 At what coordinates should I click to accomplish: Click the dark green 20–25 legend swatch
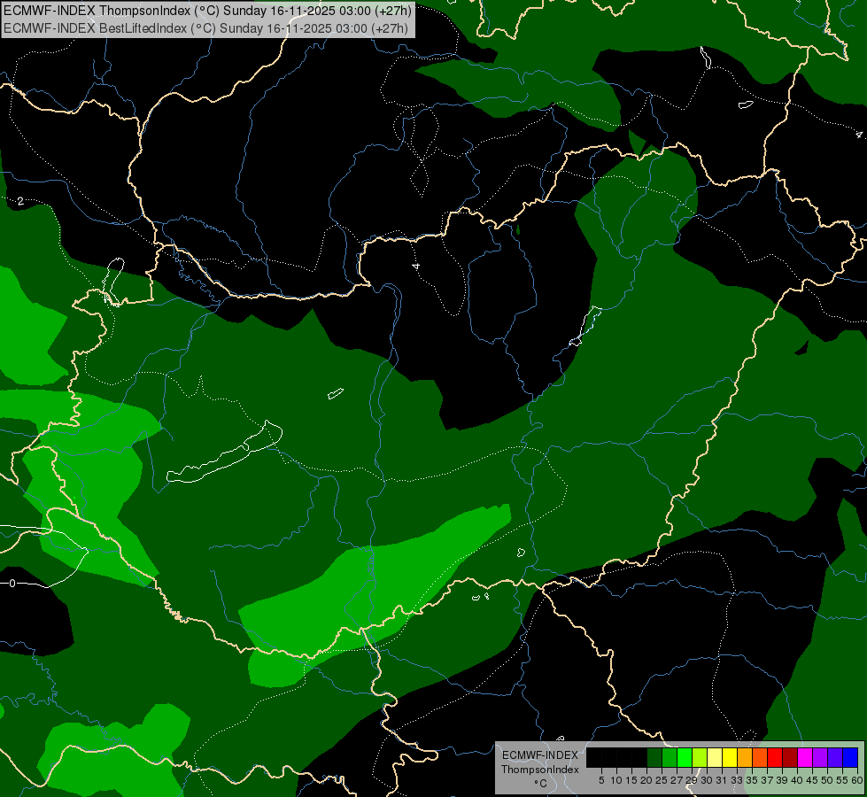point(654,757)
